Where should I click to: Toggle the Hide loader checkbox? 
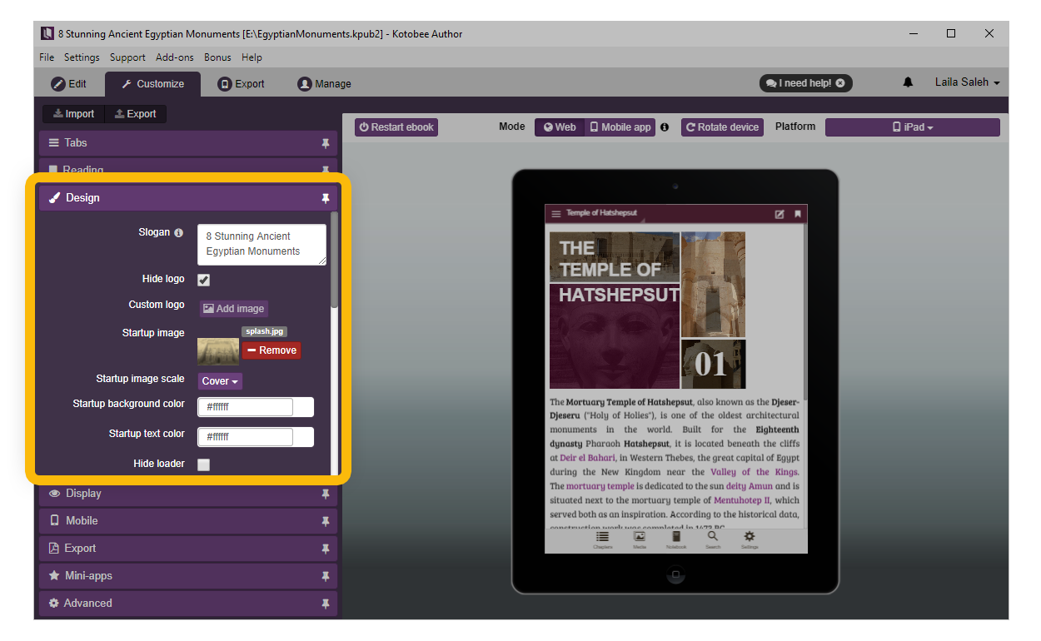click(x=203, y=465)
